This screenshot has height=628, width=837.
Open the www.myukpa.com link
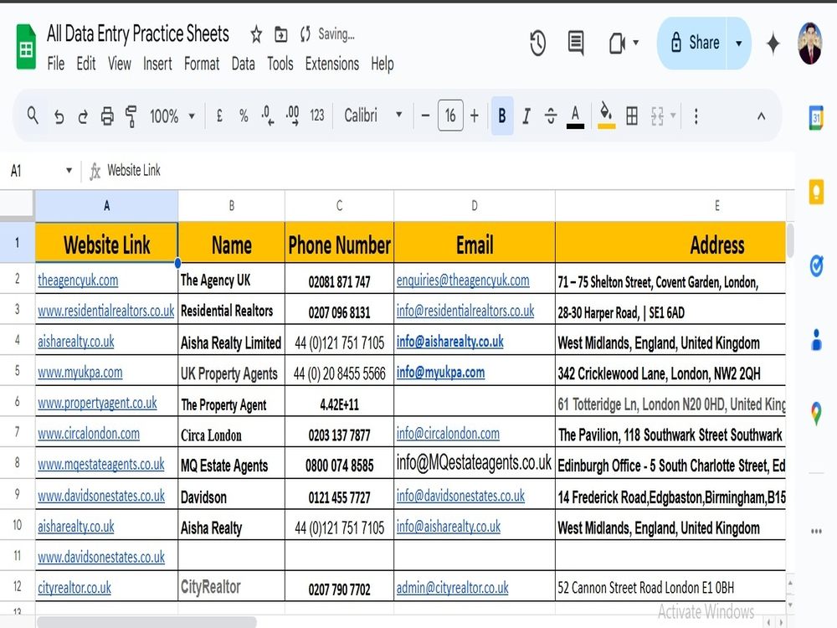tap(80, 373)
